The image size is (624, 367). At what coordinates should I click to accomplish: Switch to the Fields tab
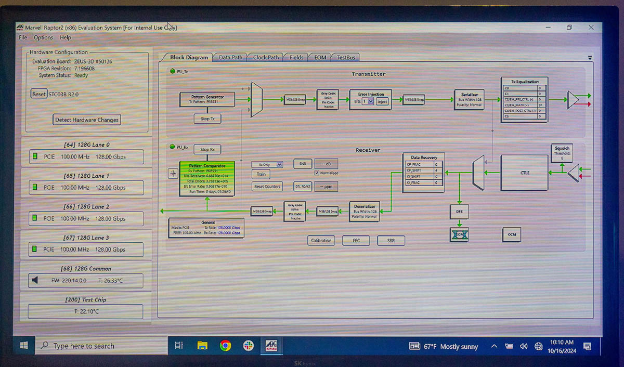296,58
